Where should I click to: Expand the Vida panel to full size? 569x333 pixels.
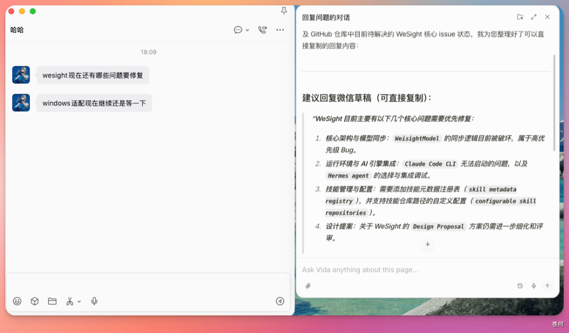click(x=534, y=17)
